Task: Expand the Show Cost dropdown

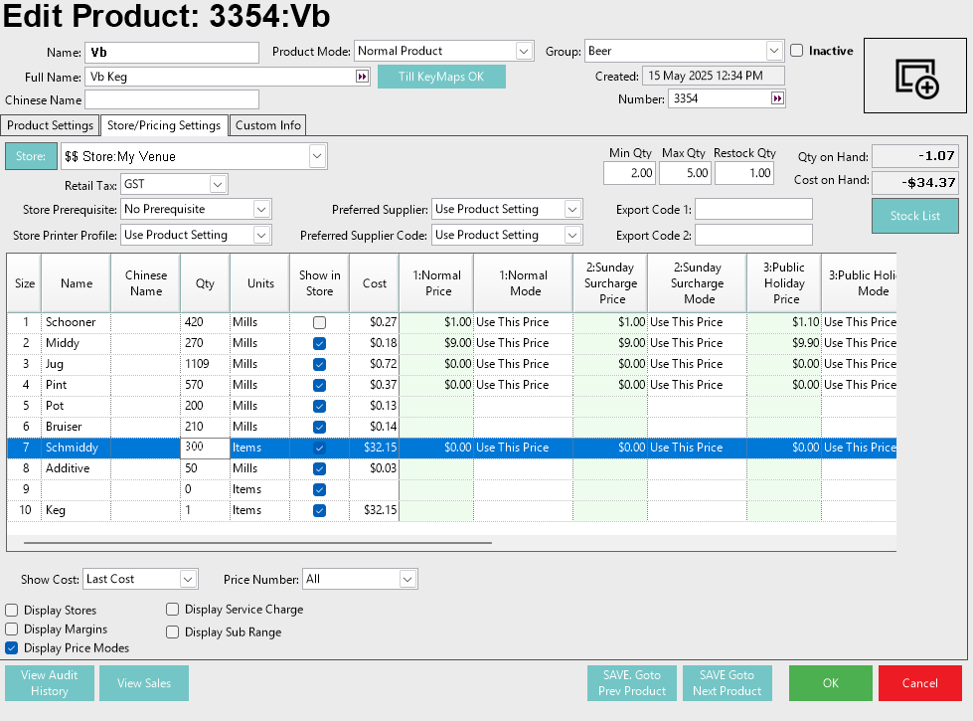Action: pyautogui.click(x=188, y=579)
